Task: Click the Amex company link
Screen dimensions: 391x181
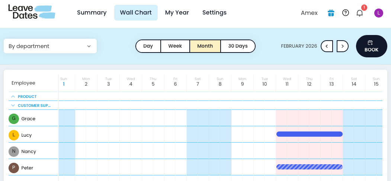Action: tap(309, 13)
